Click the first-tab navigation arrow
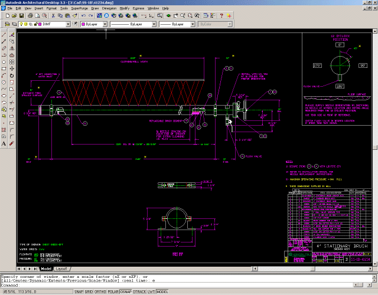This screenshot has height=295, width=378. tap(19, 269)
